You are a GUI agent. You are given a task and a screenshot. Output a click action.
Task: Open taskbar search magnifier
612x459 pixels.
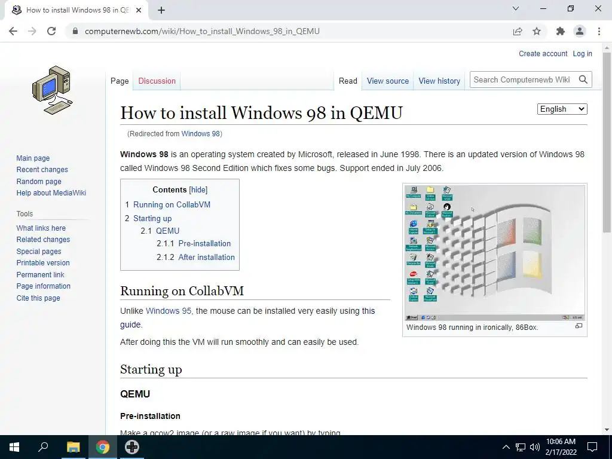43,447
